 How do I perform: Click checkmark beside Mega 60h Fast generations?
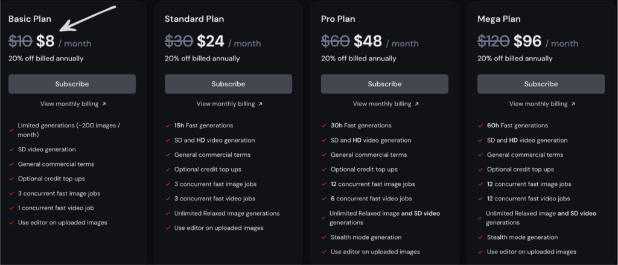[480, 126]
